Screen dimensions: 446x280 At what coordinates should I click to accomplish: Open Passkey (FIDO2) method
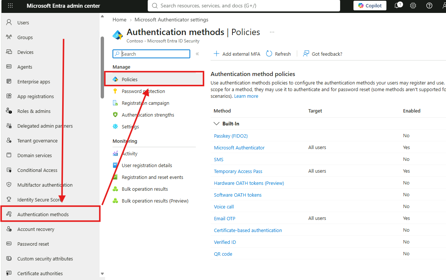pos(231,136)
